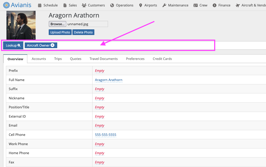Click the customer profile photo thumbnail

pos(21,25)
